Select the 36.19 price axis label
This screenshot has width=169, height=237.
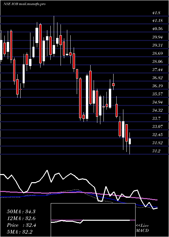point(158,86)
